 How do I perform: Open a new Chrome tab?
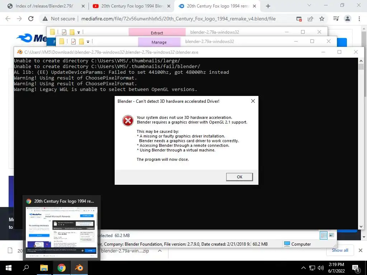pos(268,6)
